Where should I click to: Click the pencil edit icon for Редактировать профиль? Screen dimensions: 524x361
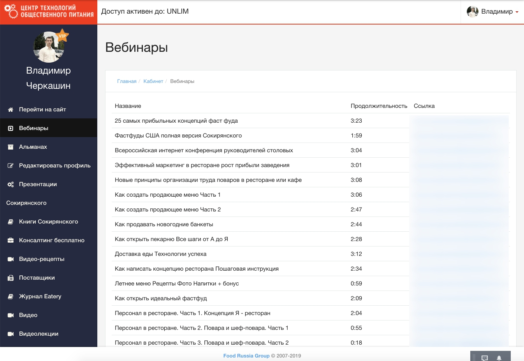pyautogui.click(x=11, y=166)
